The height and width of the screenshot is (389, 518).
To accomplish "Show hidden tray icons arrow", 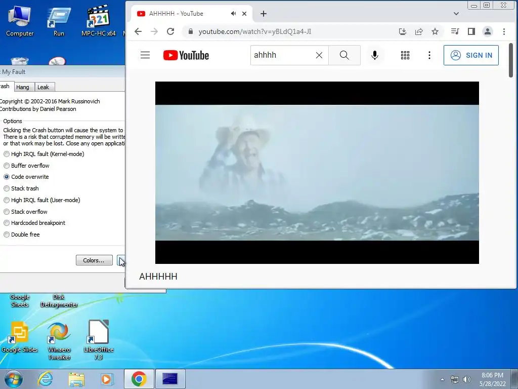I will [442, 379].
